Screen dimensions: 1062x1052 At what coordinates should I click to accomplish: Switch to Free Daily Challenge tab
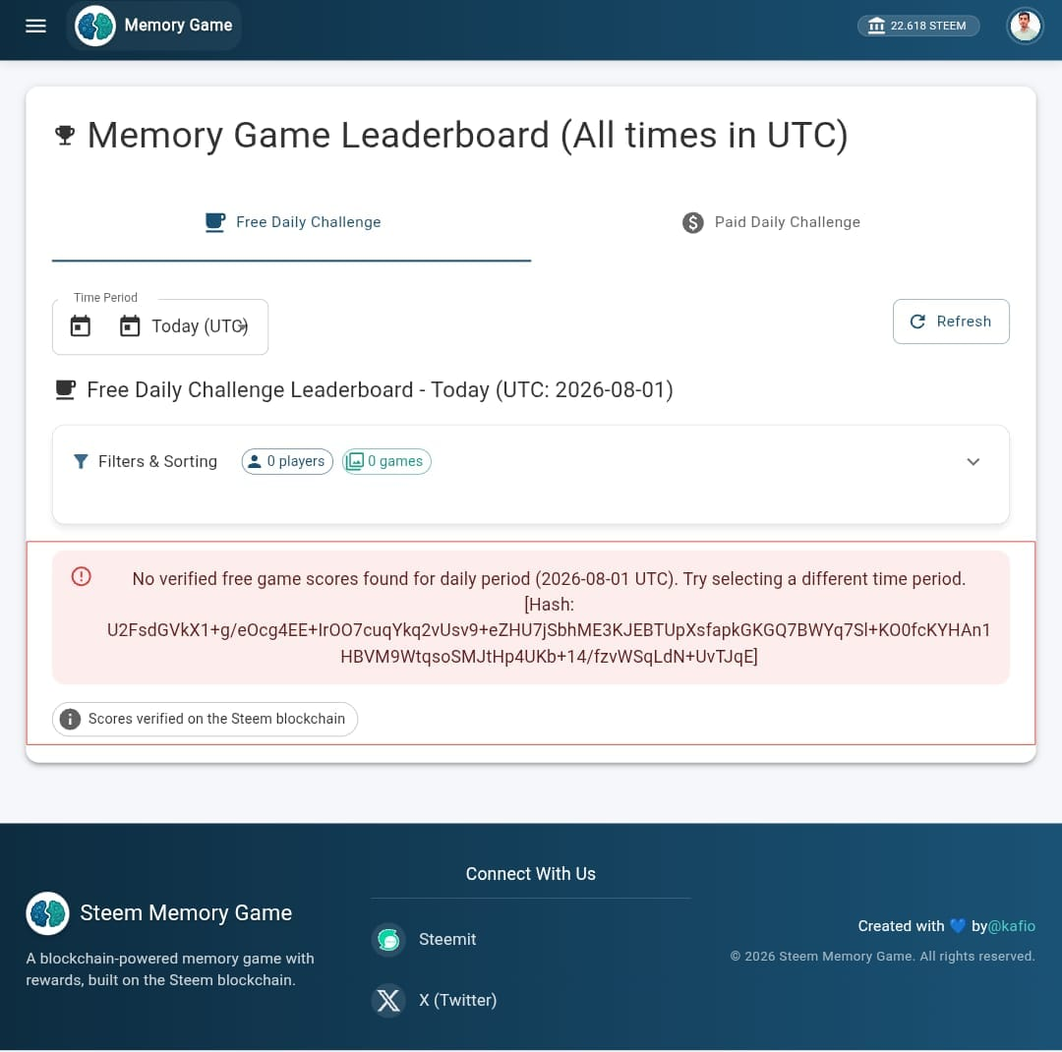click(291, 222)
